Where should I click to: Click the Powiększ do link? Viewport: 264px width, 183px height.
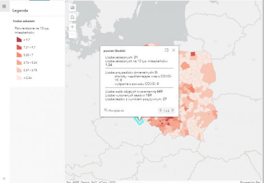tap(116, 110)
